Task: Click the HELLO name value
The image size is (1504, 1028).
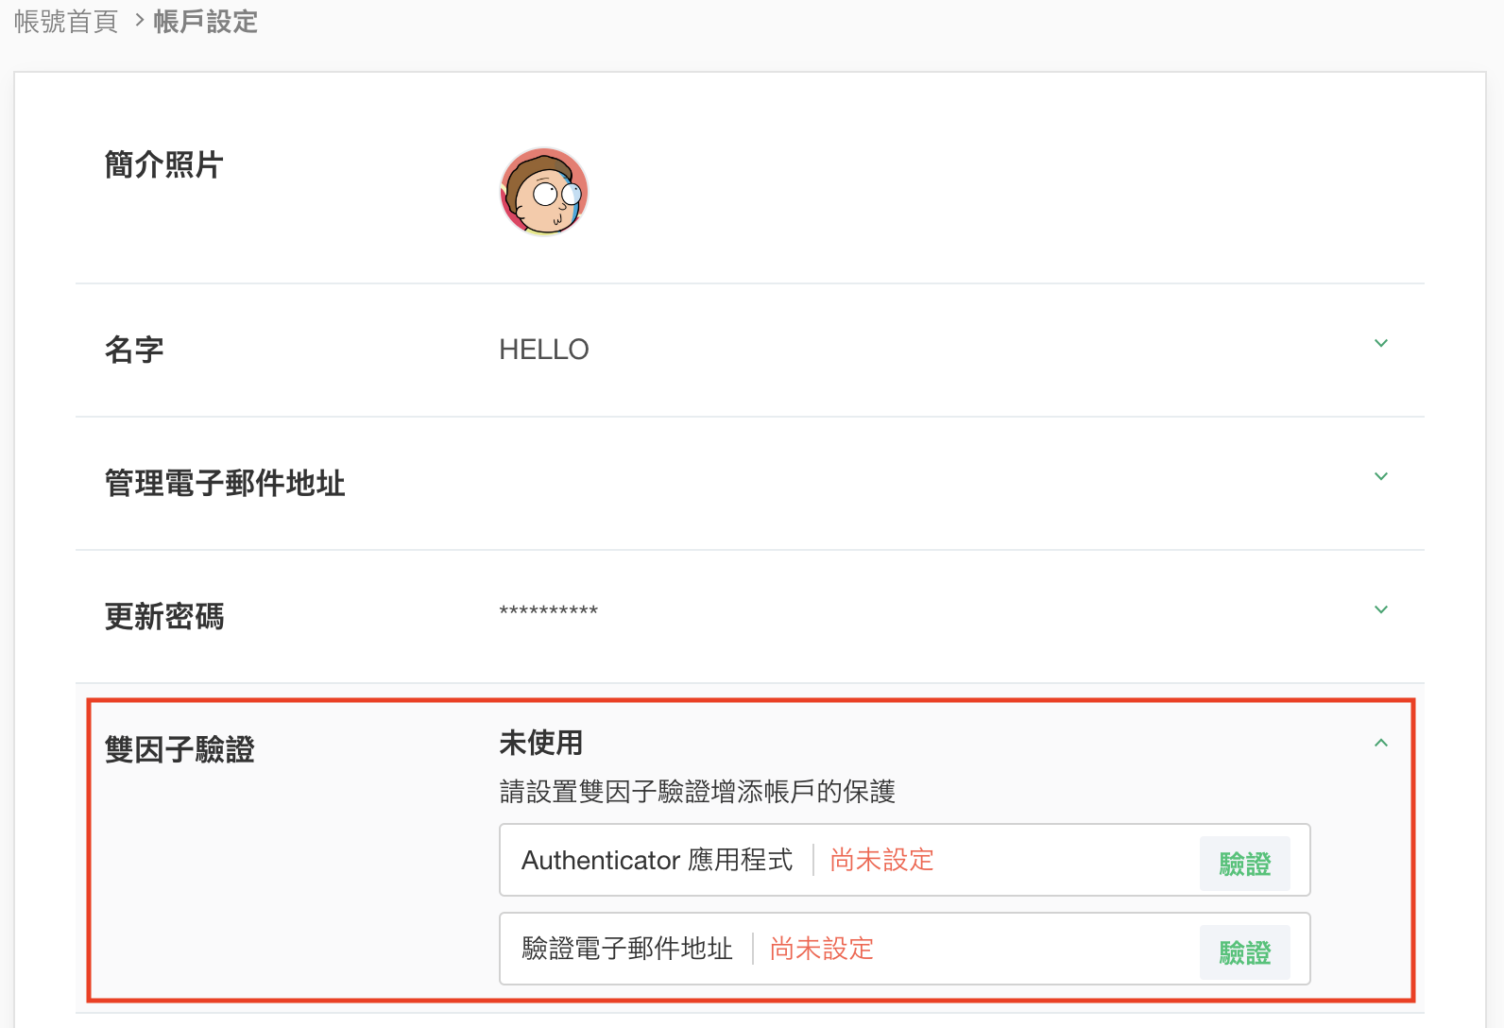Action: [543, 351]
